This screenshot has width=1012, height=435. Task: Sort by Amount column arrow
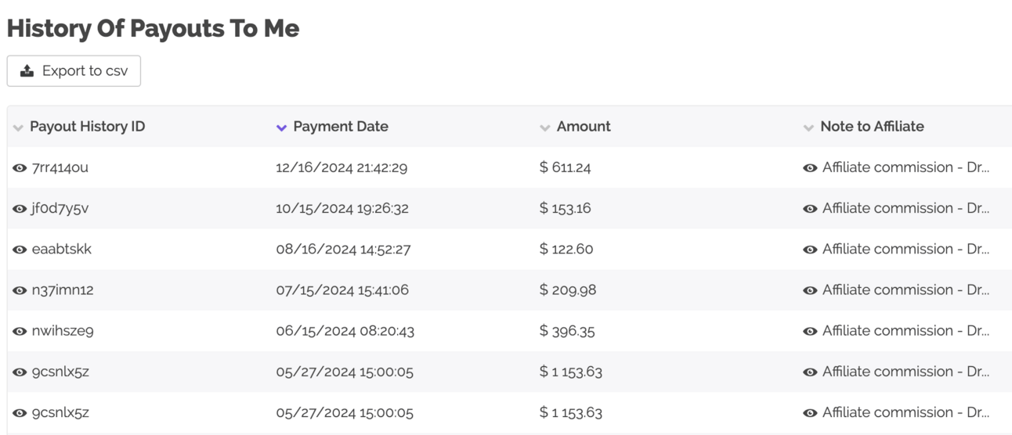click(x=545, y=128)
